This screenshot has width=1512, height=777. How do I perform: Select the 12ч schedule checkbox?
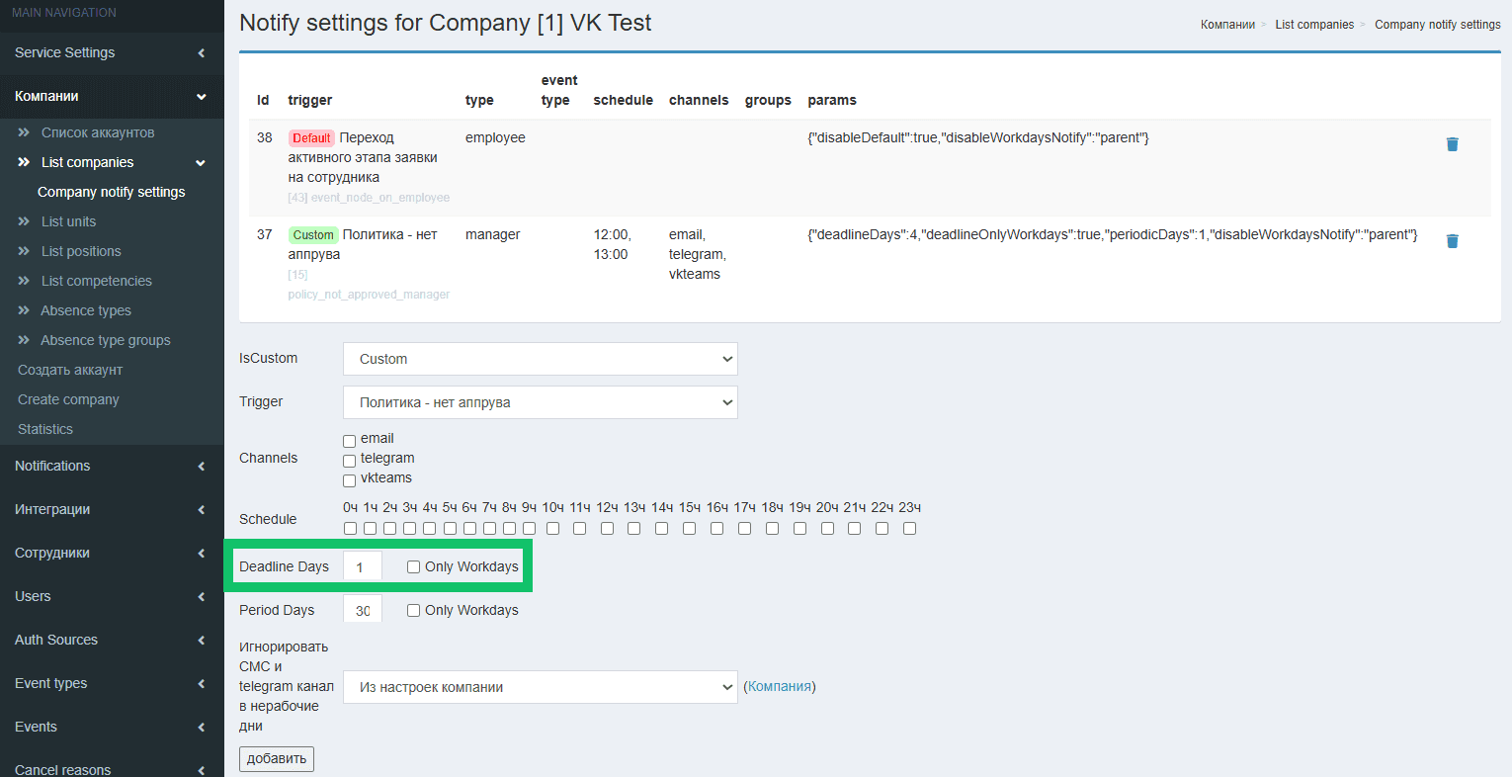click(x=607, y=528)
